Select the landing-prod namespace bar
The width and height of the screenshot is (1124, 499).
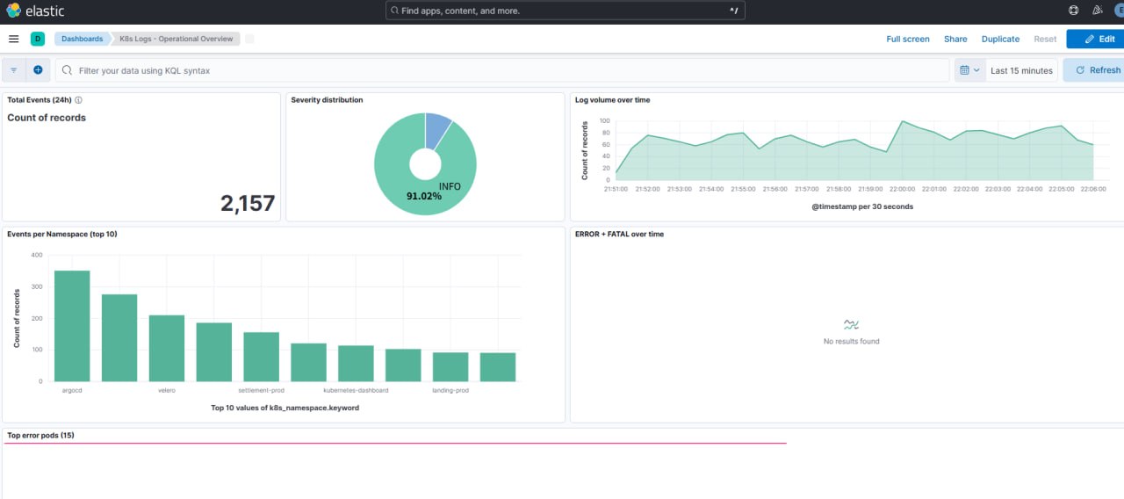[450, 367]
